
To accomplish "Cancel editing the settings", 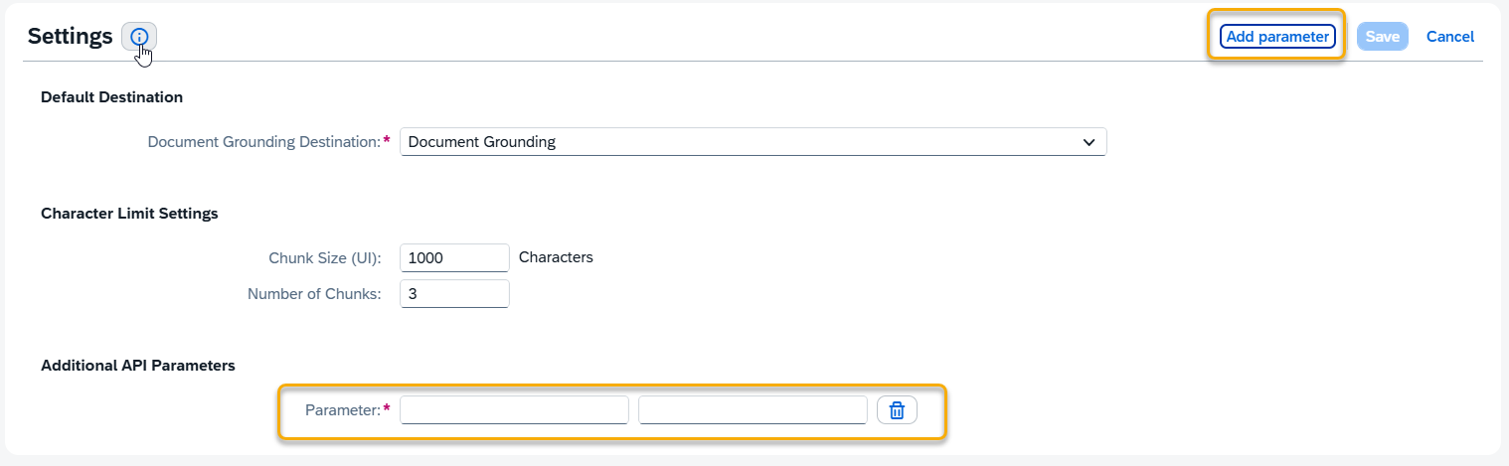I will [x=1449, y=37].
